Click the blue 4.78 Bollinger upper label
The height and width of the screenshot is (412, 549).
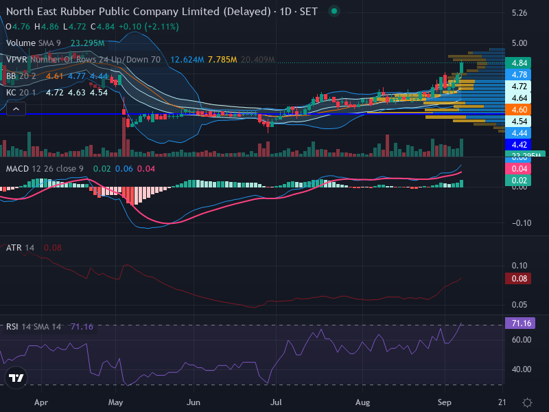519,75
